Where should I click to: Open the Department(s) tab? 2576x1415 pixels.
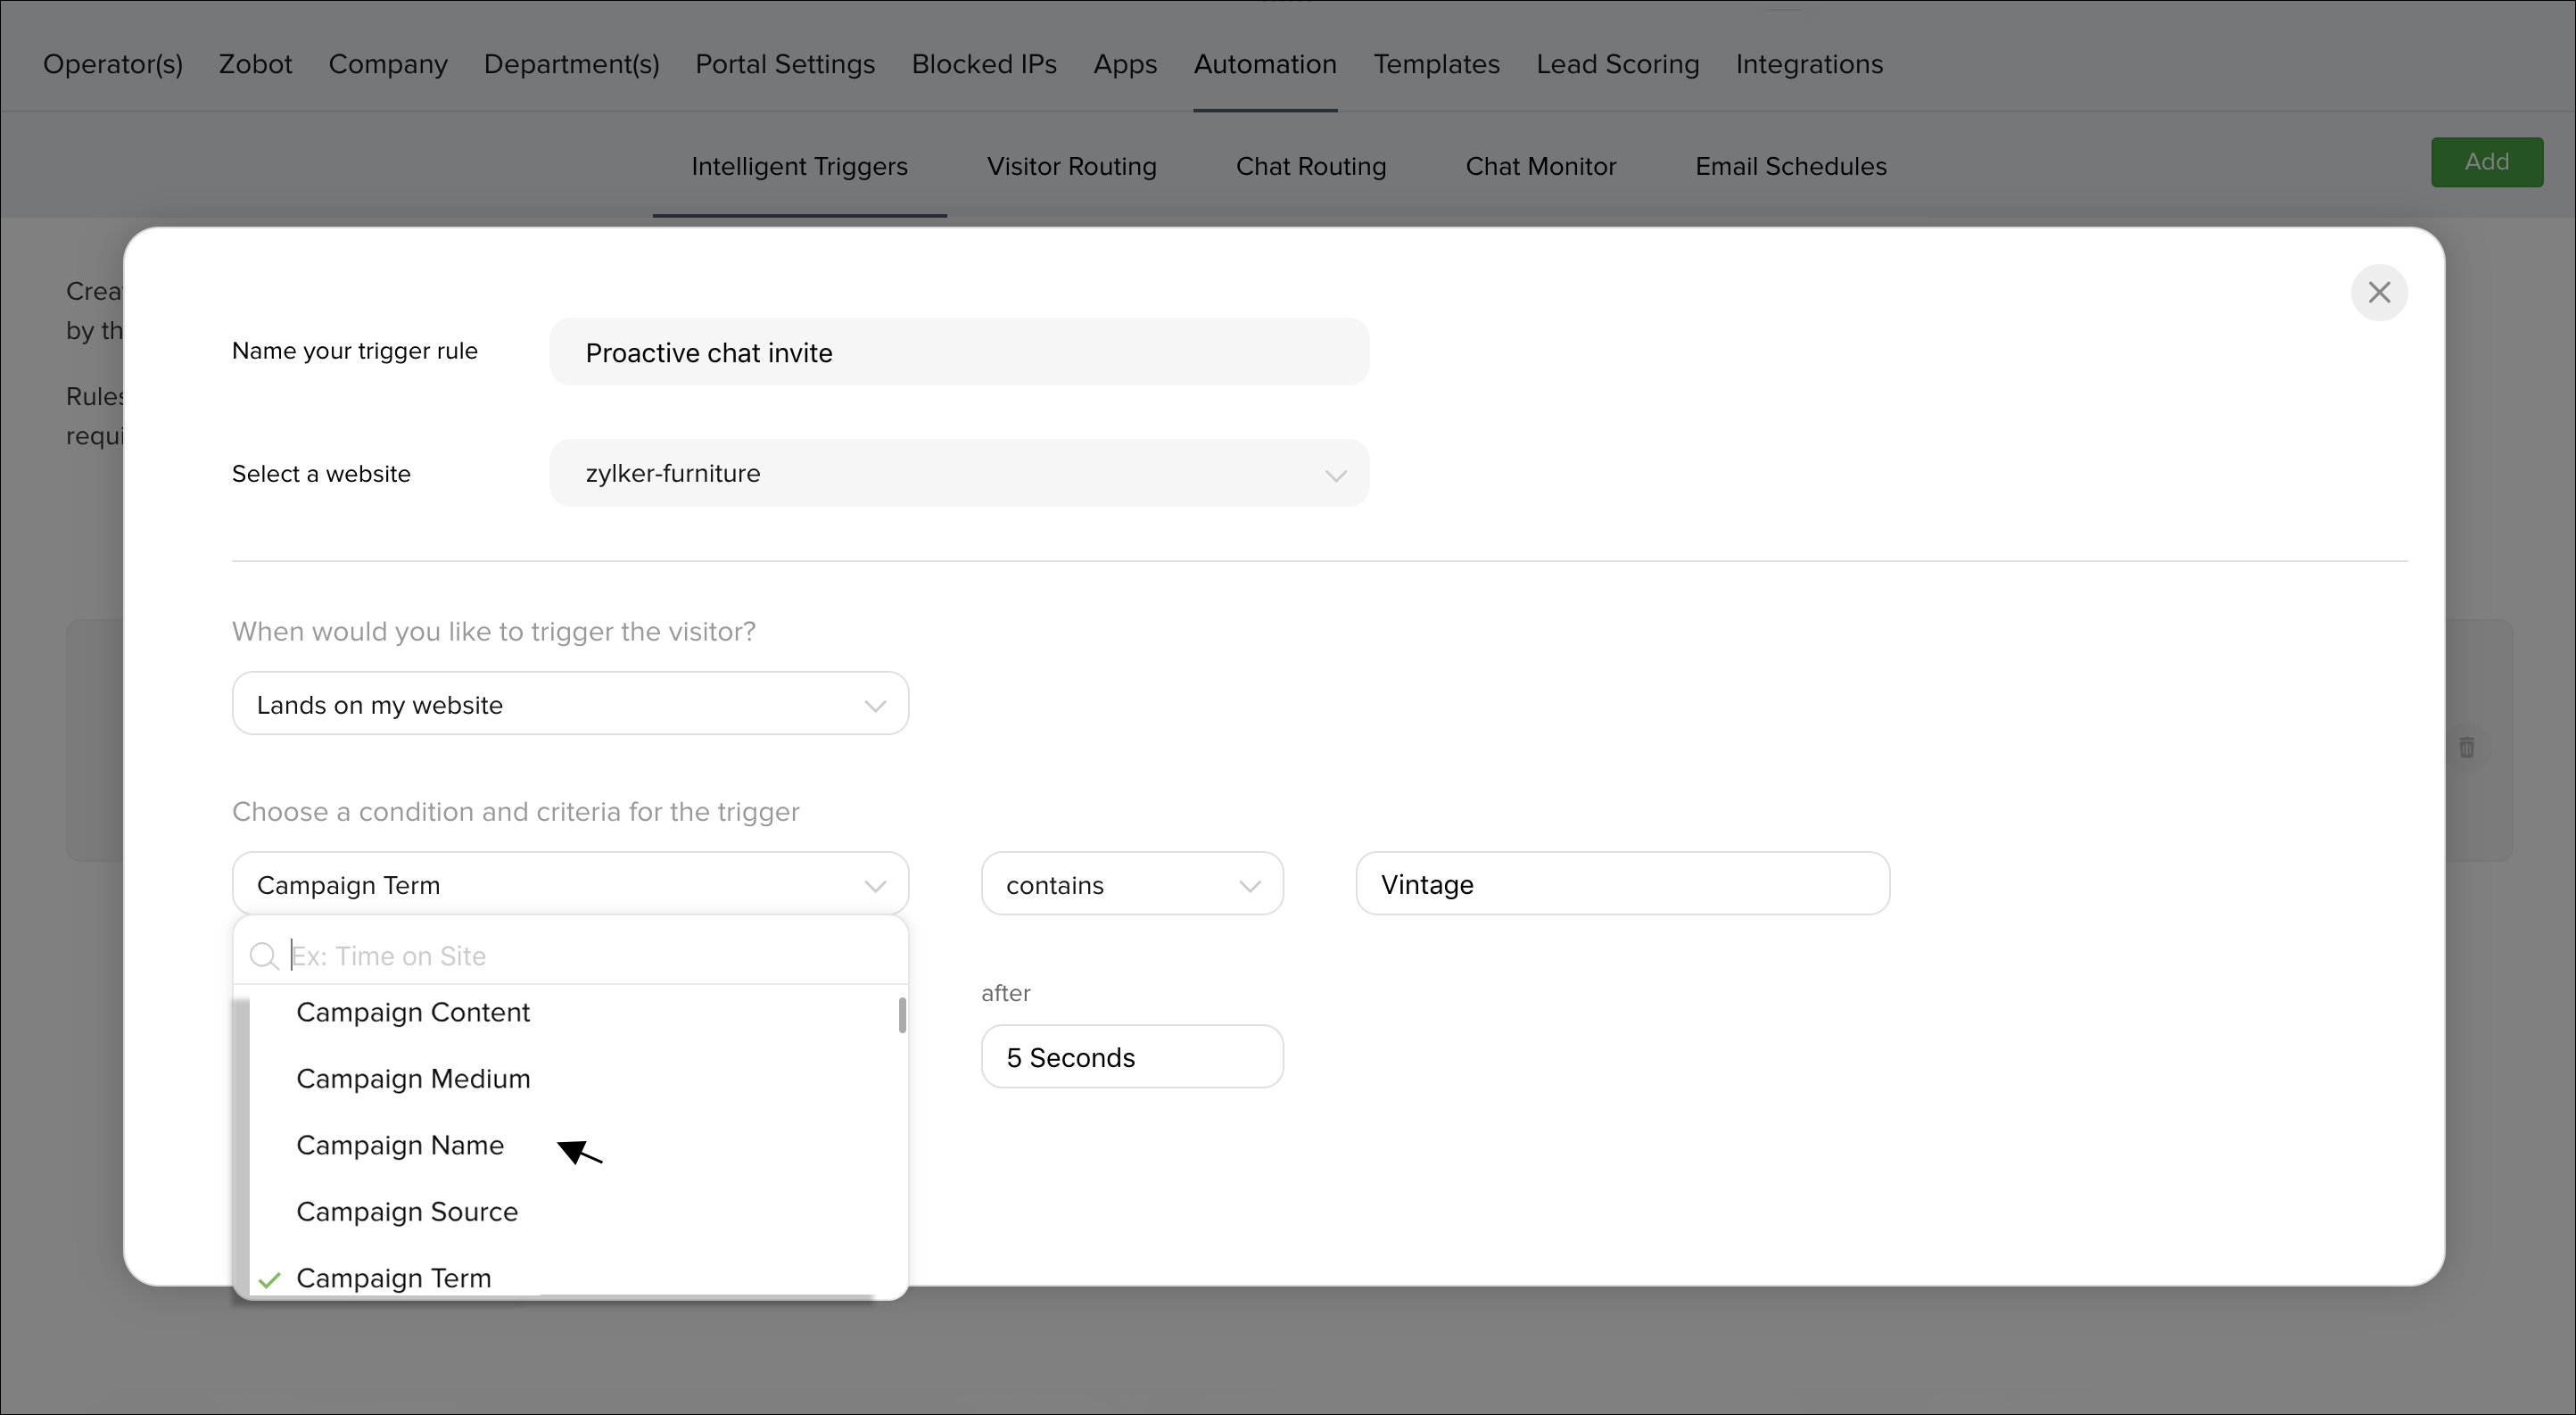coord(572,64)
